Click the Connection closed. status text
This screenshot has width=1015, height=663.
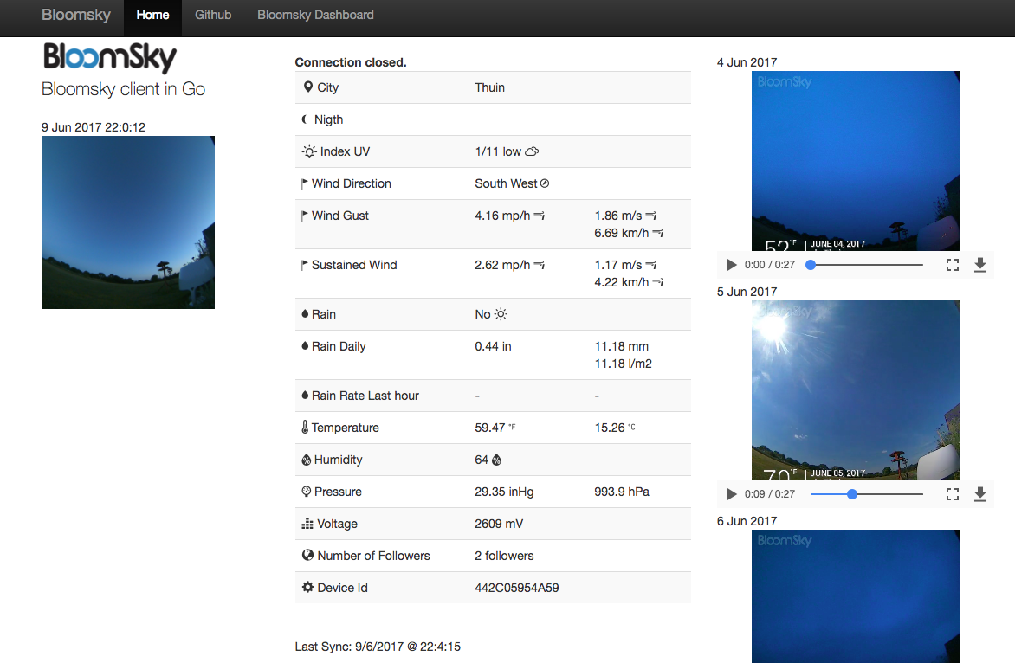point(350,62)
